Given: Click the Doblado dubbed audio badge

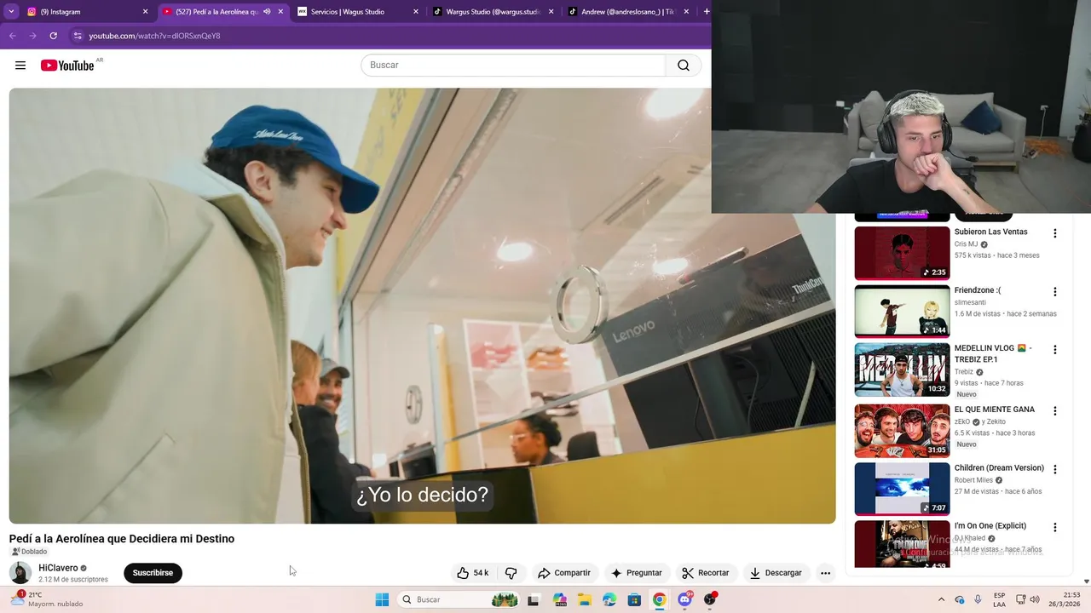Looking at the screenshot, I should pyautogui.click(x=30, y=552).
